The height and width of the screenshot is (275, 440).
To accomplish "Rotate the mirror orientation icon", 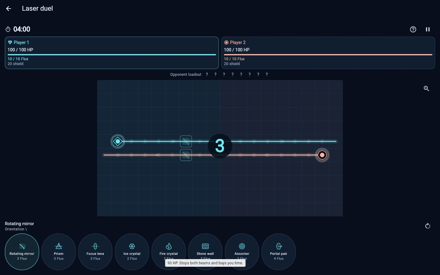I will (428, 226).
